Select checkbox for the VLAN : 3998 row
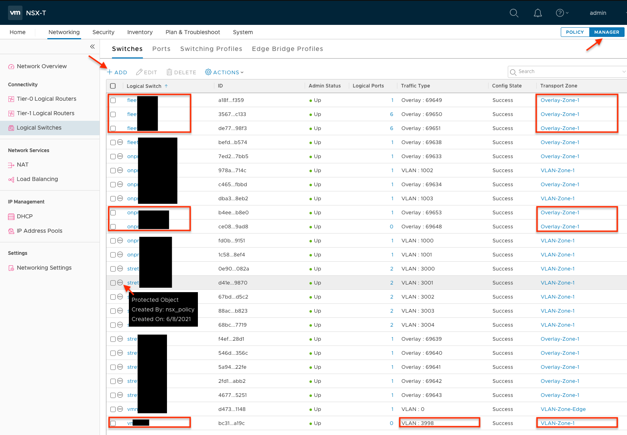Viewport: 627px width, 435px height. click(113, 423)
